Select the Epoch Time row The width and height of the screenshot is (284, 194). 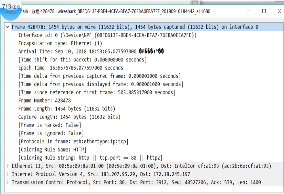(70, 68)
